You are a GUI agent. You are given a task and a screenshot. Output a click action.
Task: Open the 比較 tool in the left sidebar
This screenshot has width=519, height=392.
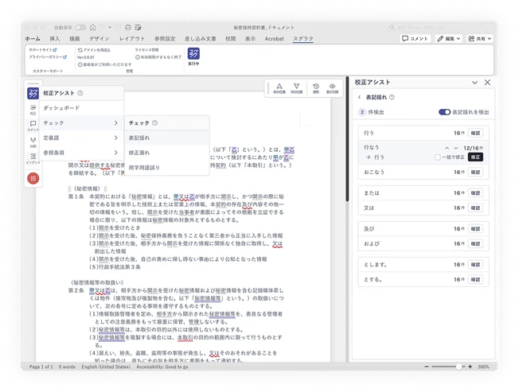click(x=33, y=142)
